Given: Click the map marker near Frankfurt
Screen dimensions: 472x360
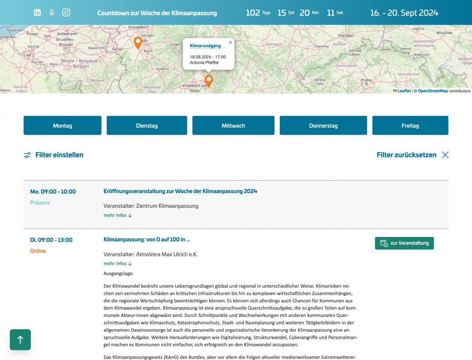Looking at the screenshot, I should click(209, 80).
